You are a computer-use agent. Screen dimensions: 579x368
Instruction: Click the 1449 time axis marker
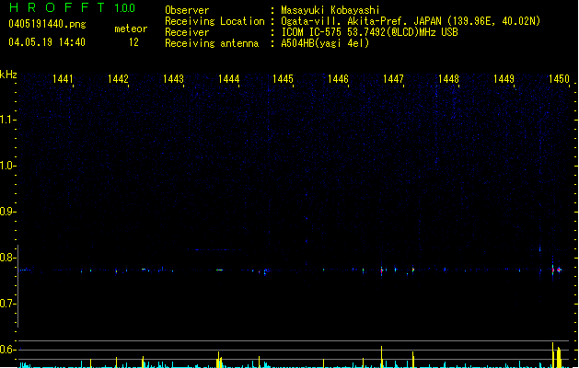tap(504, 78)
